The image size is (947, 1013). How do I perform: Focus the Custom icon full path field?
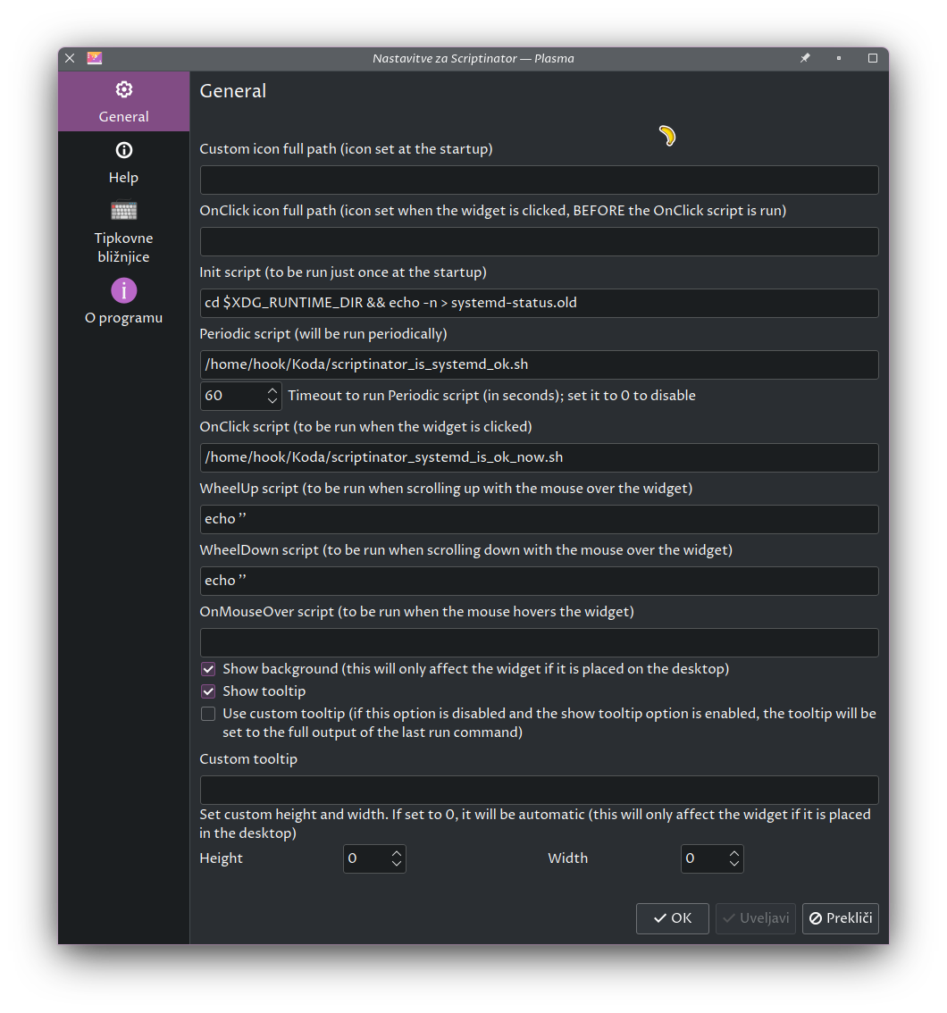click(539, 180)
